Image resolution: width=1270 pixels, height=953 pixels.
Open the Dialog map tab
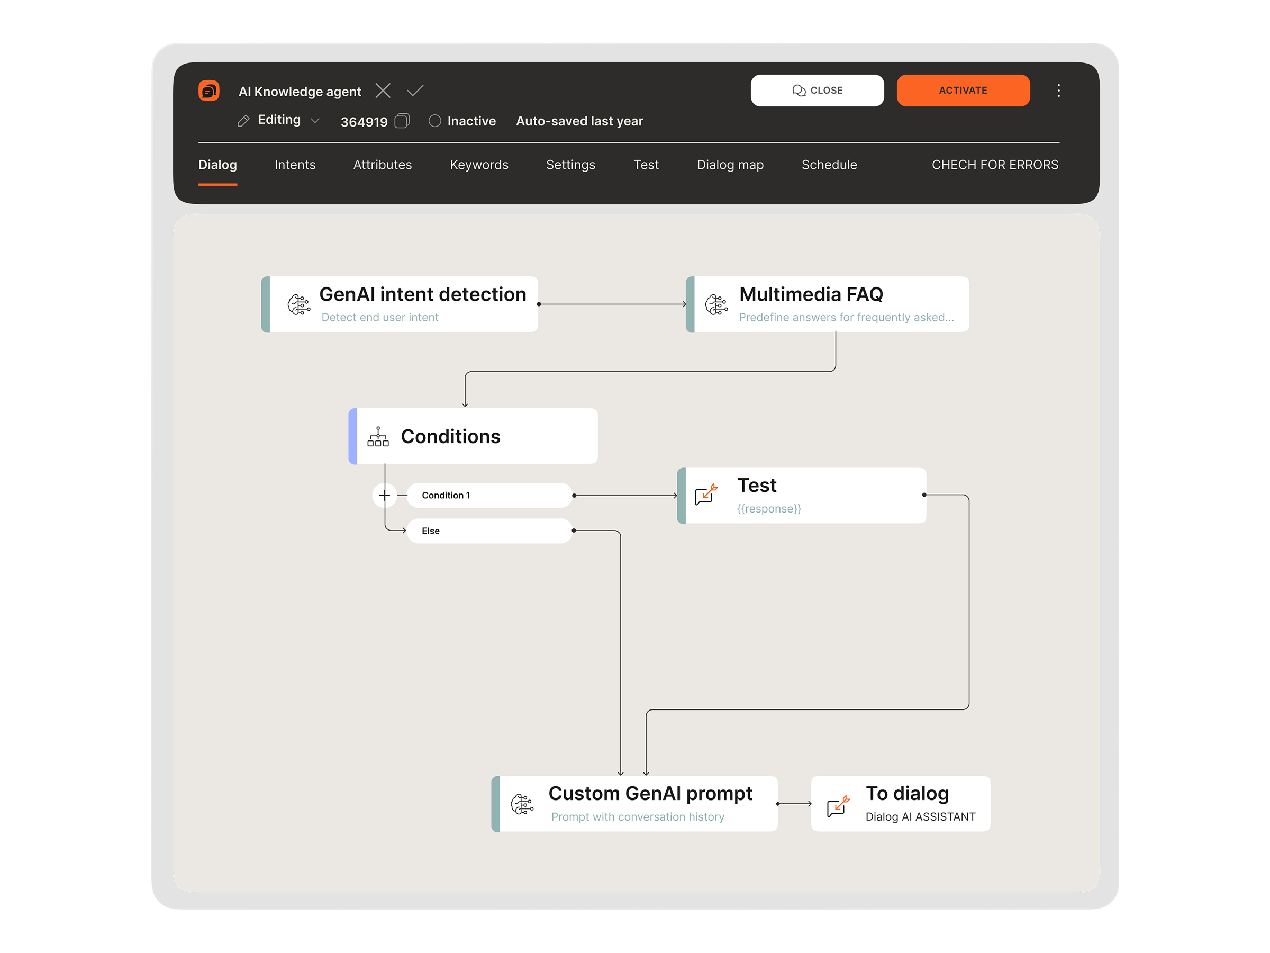730,165
